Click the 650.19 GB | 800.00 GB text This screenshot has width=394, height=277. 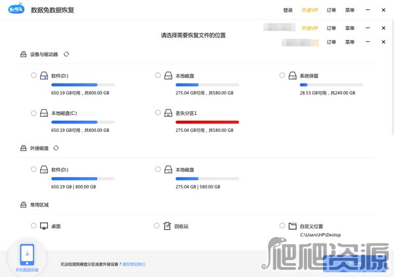(74, 187)
